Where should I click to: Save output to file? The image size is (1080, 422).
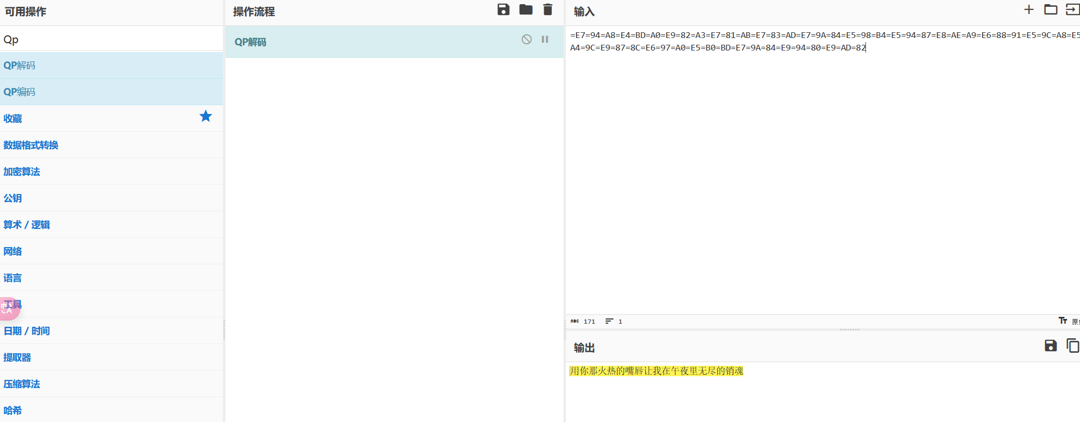coord(1050,346)
